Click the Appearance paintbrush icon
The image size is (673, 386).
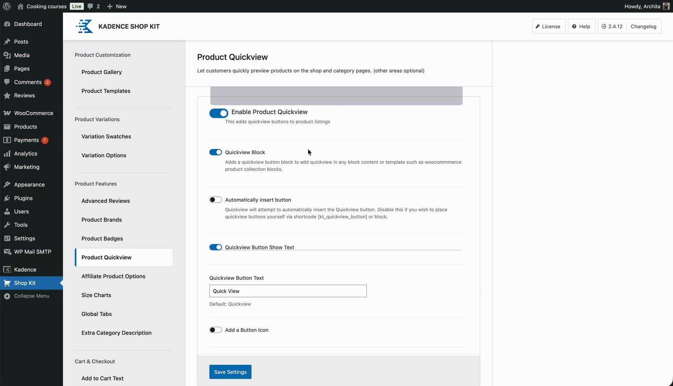pos(7,185)
